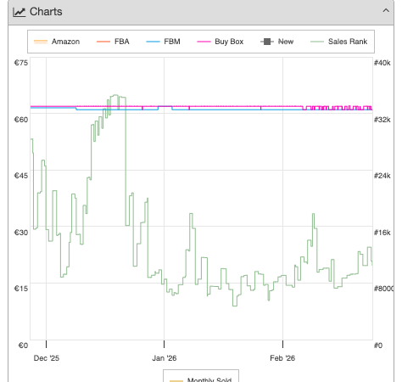Click the Sales Rank spike in early February
402x382 pixels.
click(313, 214)
